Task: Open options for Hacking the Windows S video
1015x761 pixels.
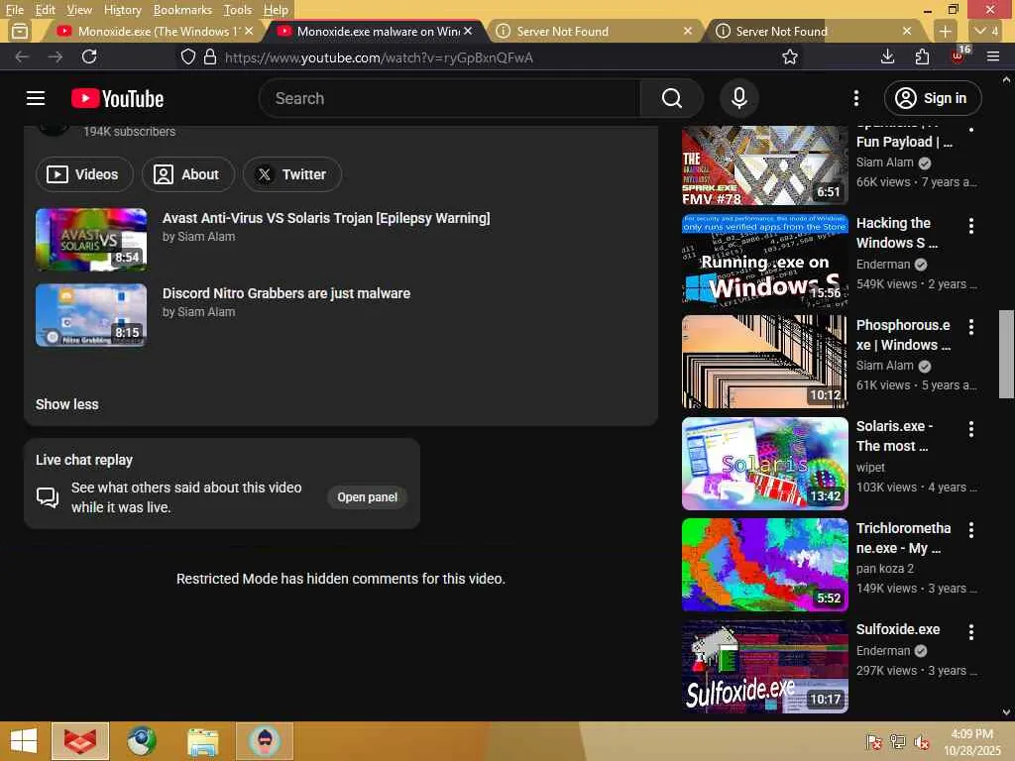Action: [x=971, y=225]
